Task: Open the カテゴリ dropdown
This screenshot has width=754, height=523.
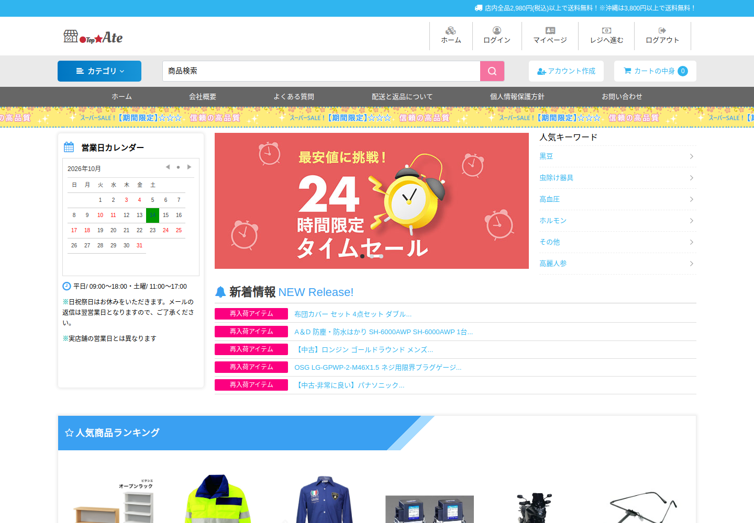Action: [x=99, y=71]
